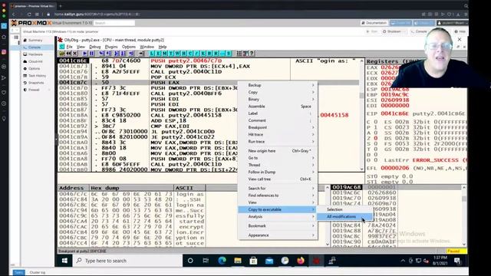
Task: Click the Debugging options list icon
Action: [239, 54]
